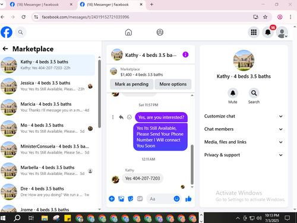297x223 pixels.
Task: Send a thumbs-up like
Action: [188, 199]
